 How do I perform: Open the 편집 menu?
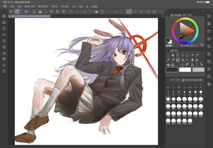[x=19, y=6]
